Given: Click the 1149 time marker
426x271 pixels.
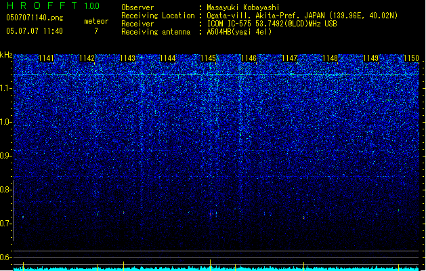Looking at the screenshot, I should click(371, 58).
